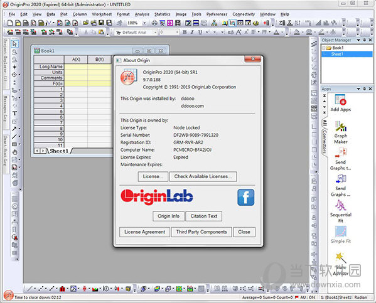
Task: Toggle Bold text formatting
Action: coord(185,32)
